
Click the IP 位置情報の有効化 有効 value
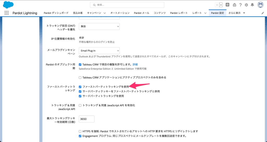click(81, 38)
